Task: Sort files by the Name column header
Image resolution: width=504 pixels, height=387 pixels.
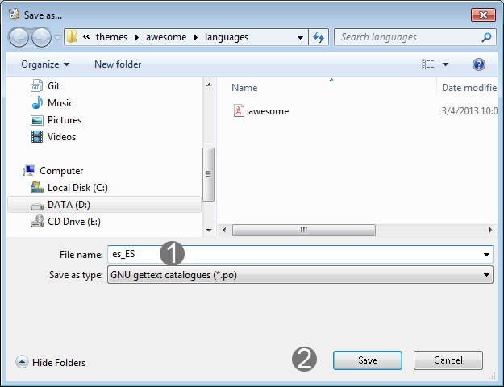Action: pyautogui.click(x=244, y=88)
